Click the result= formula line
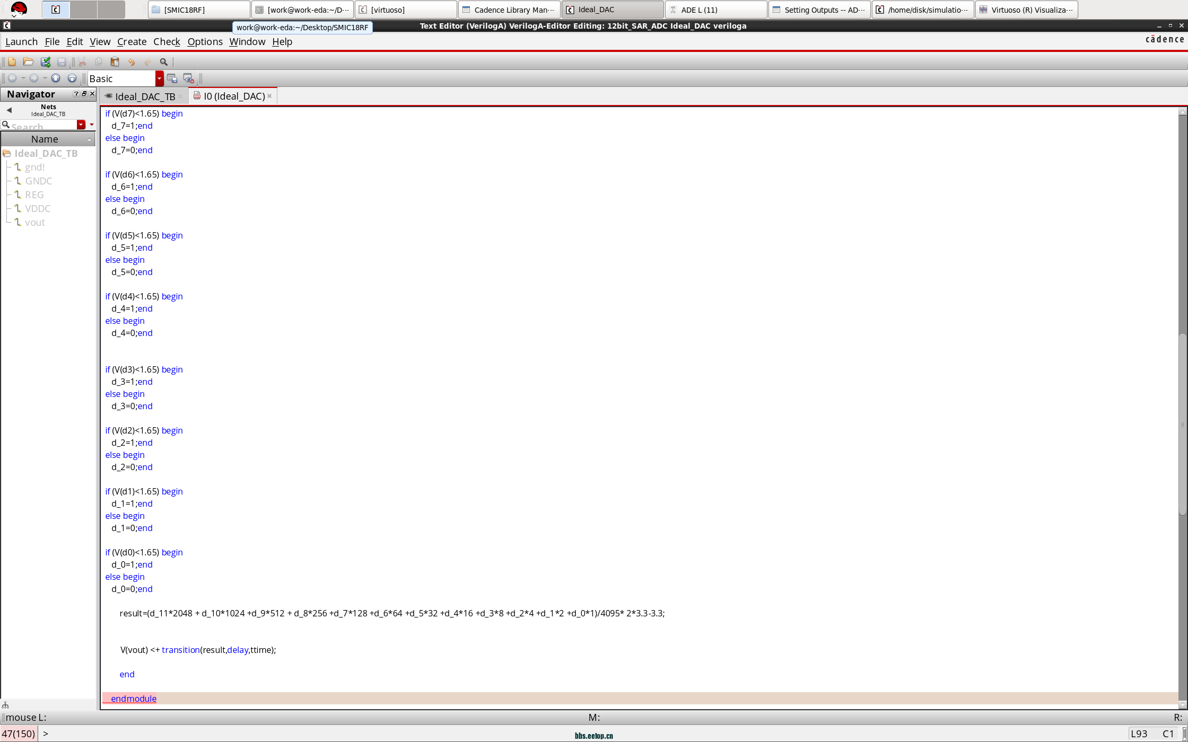 click(x=392, y=613)
